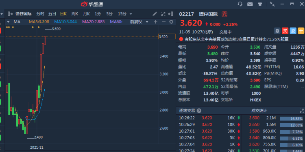This screenshot has height=152, width=305.
Task: Click the 10:27:01 trade row with 30K
Action: tap(210, 131)
